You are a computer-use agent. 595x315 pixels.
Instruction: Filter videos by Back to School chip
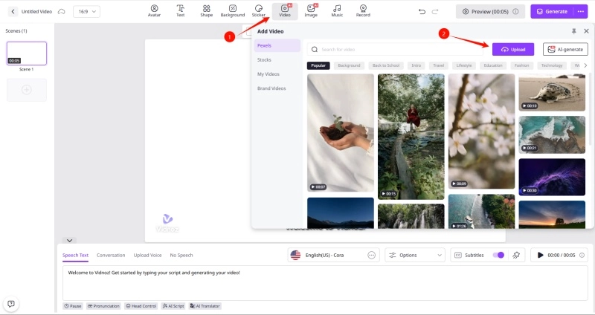click(386, 65)
